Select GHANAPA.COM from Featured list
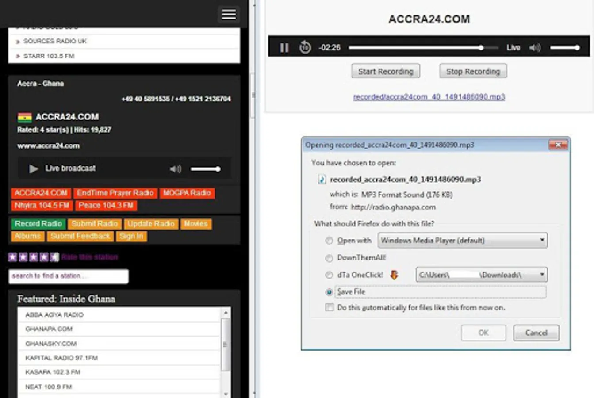Viewport: 594px width, 398px height. pyautogui.click(x=119, y=329)
